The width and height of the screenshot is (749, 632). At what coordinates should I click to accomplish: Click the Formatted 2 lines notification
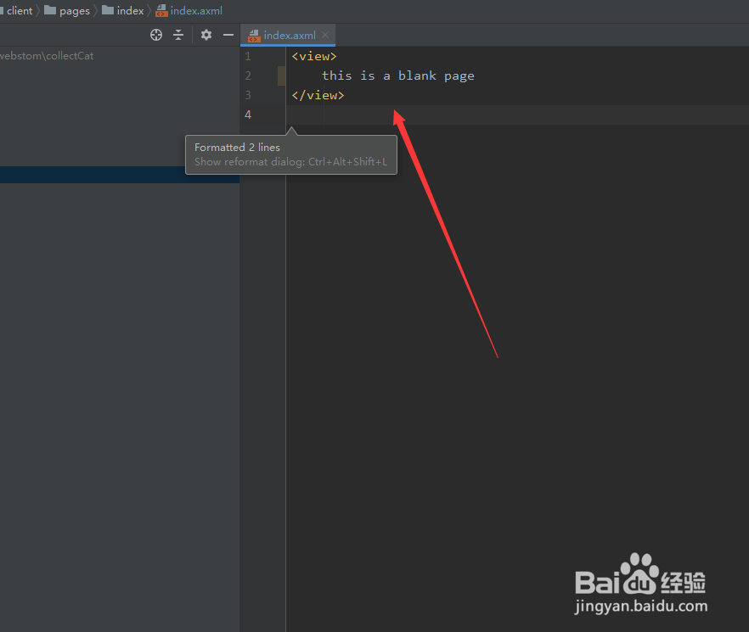click(236, 147)
